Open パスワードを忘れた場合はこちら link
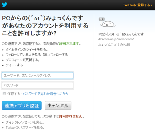155x132 pixels. pyautogui.click(x=45, y=94)
